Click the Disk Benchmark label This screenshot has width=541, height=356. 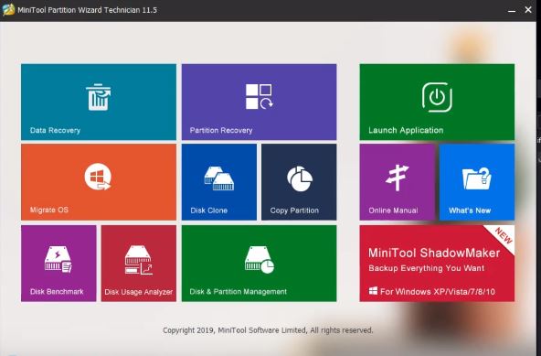pyautogui.click(x=57, y=291)
